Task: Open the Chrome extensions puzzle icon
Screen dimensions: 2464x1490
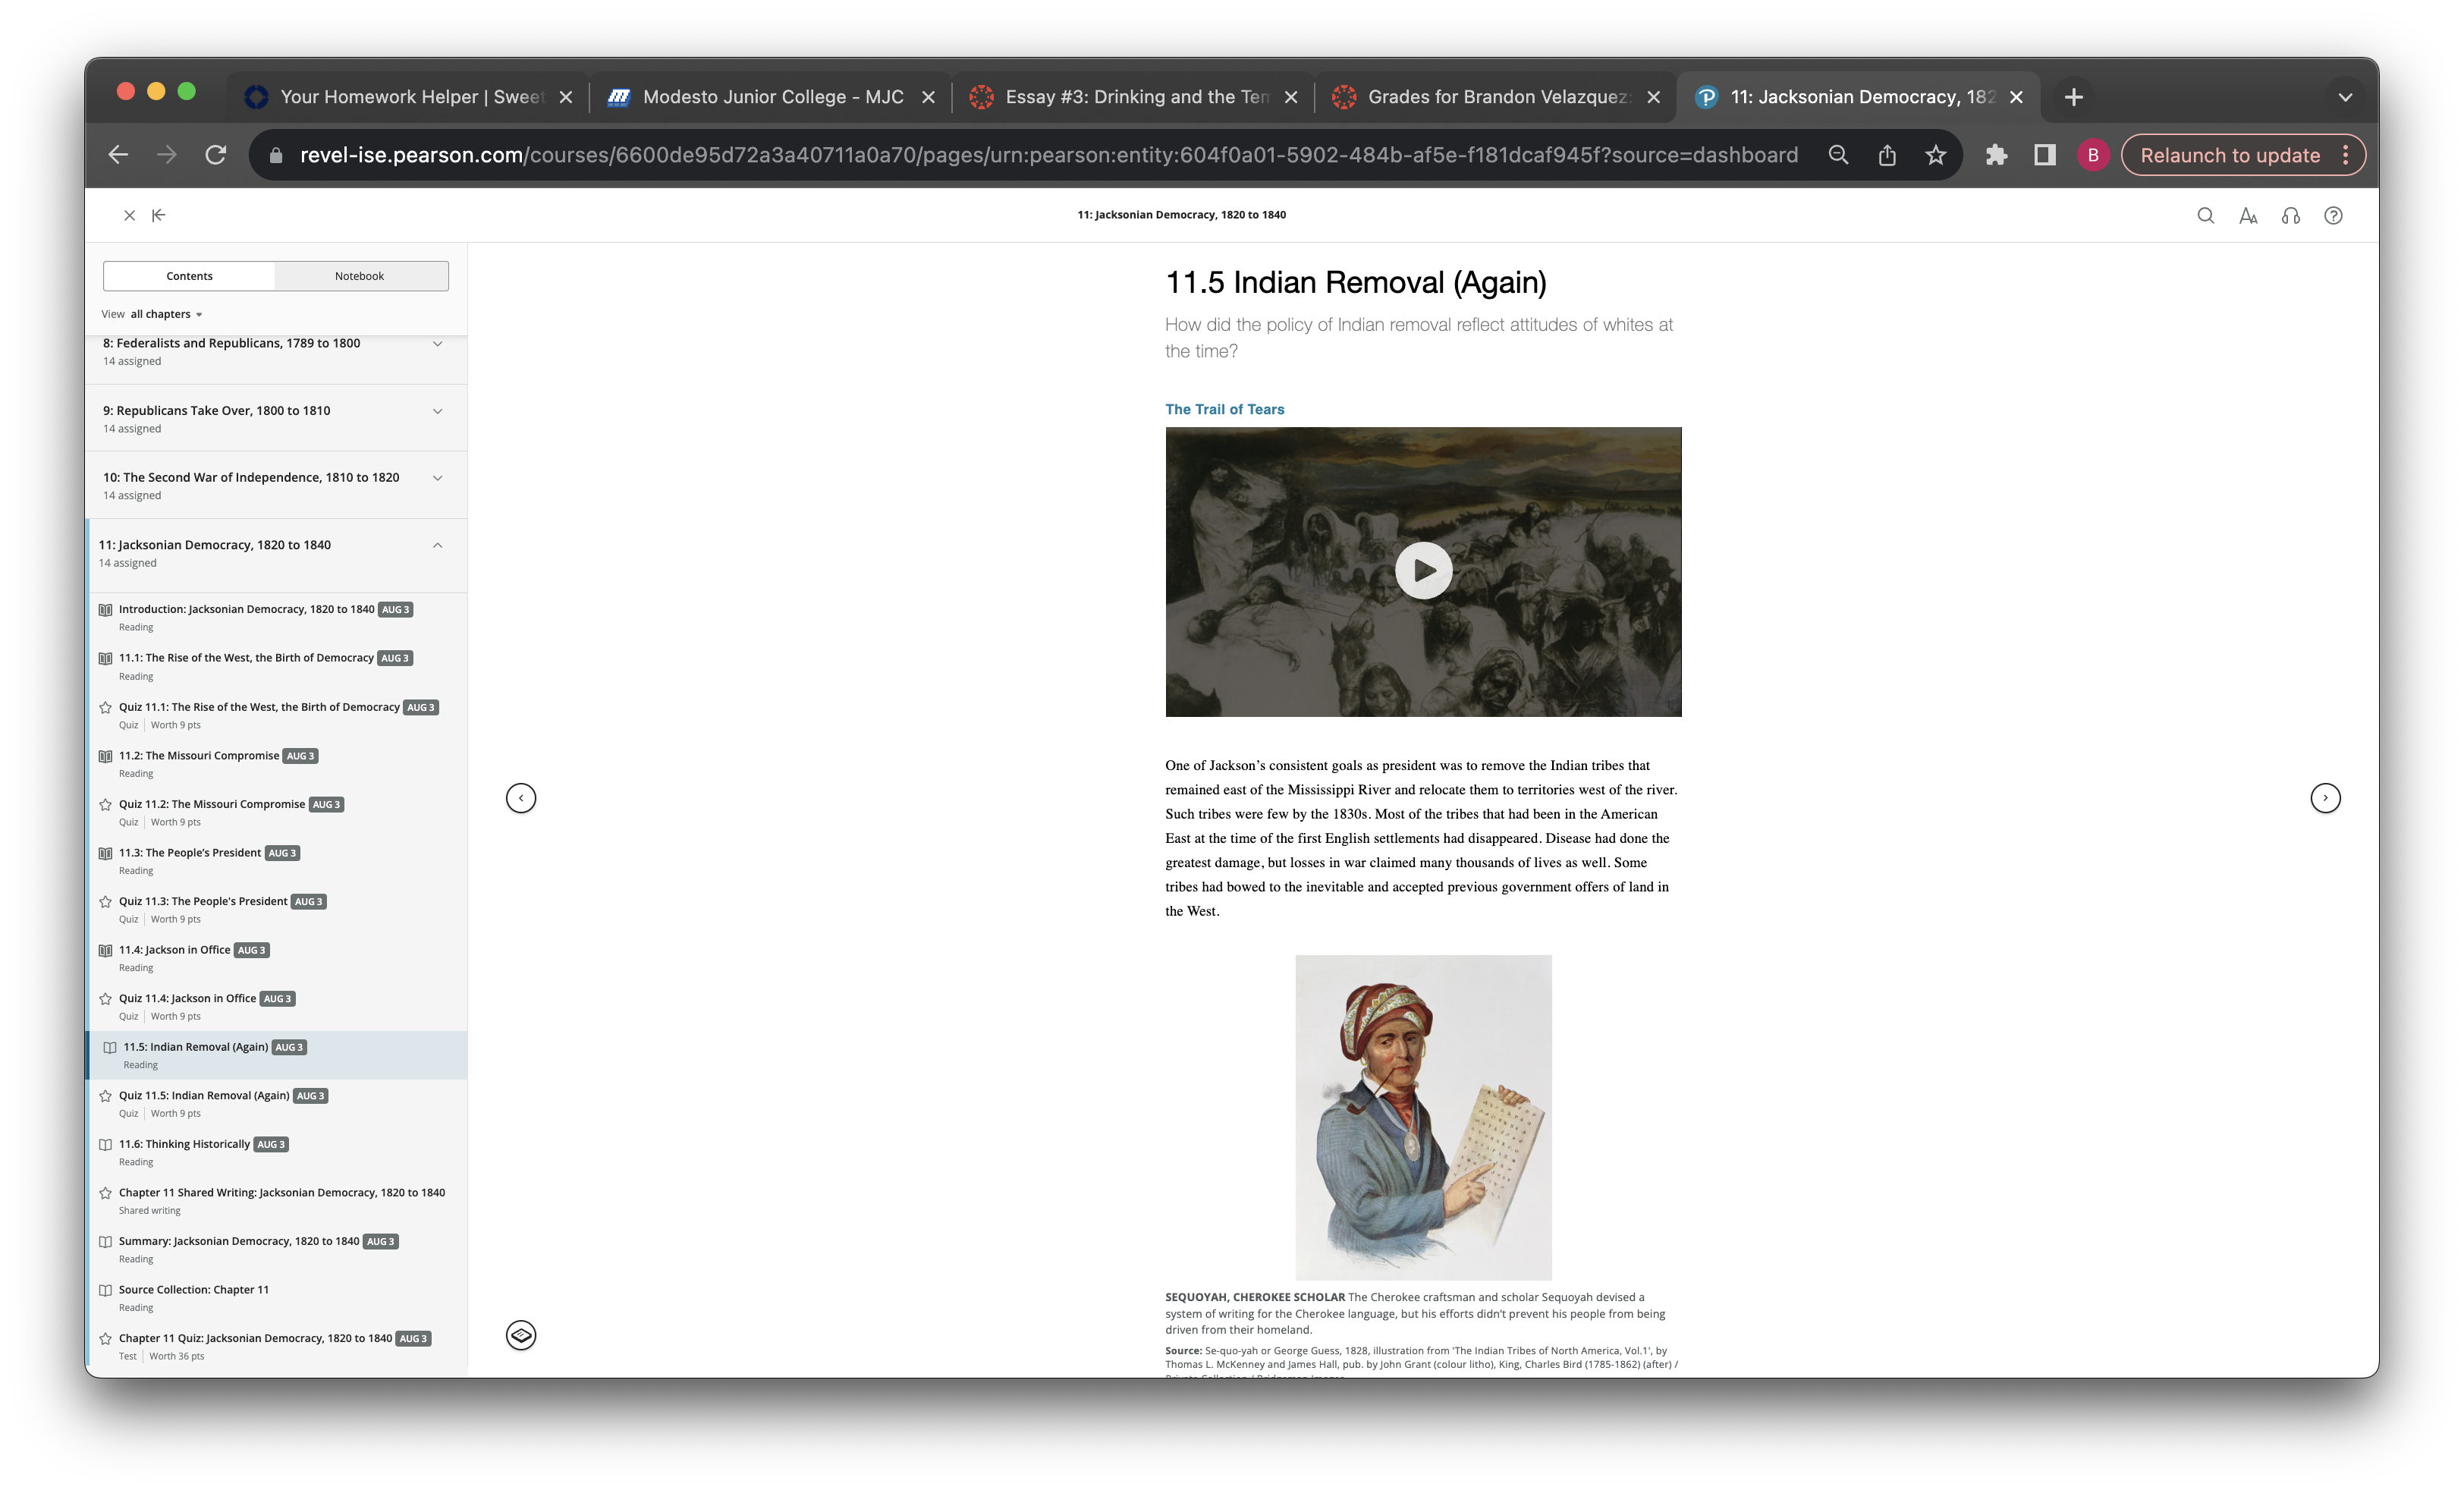Action: pyautogui.click(x=1996, y=155)
